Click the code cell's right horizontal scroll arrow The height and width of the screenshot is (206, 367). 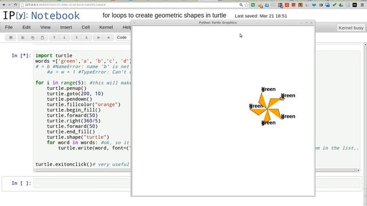pos(358,171)
